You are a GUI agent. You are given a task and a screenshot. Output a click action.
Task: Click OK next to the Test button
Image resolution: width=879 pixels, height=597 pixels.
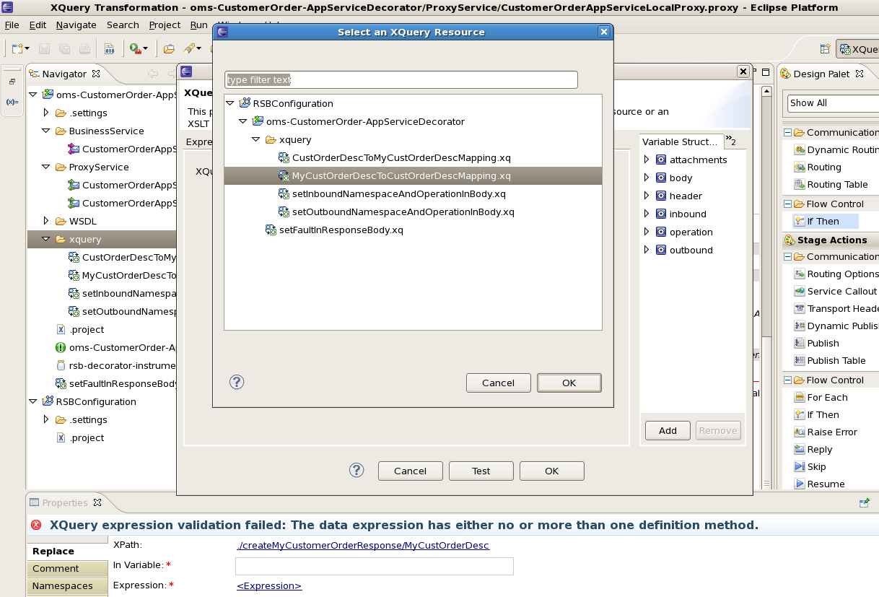tap(552, 471)
